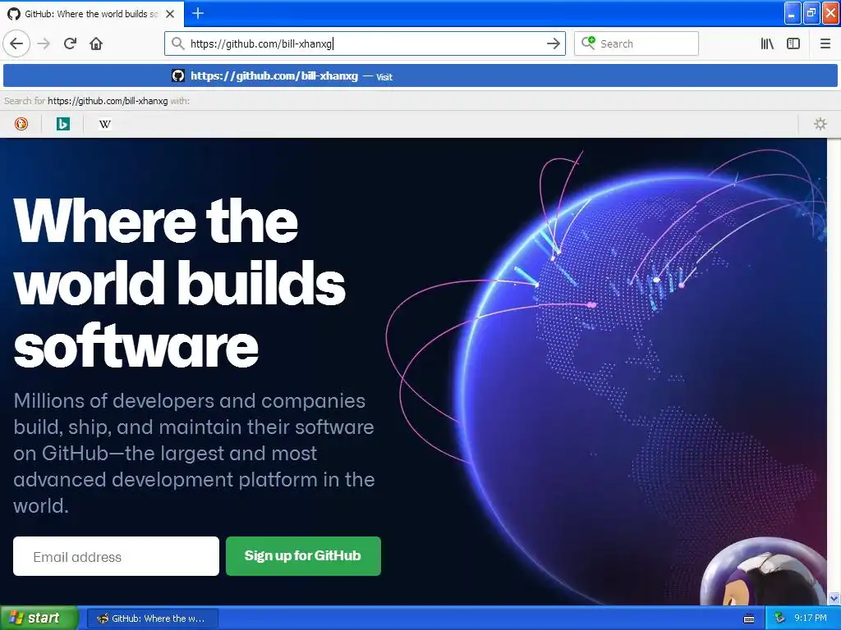
Task: Search with the Wikipedia engine icon
Action: (x=104, y=125)
